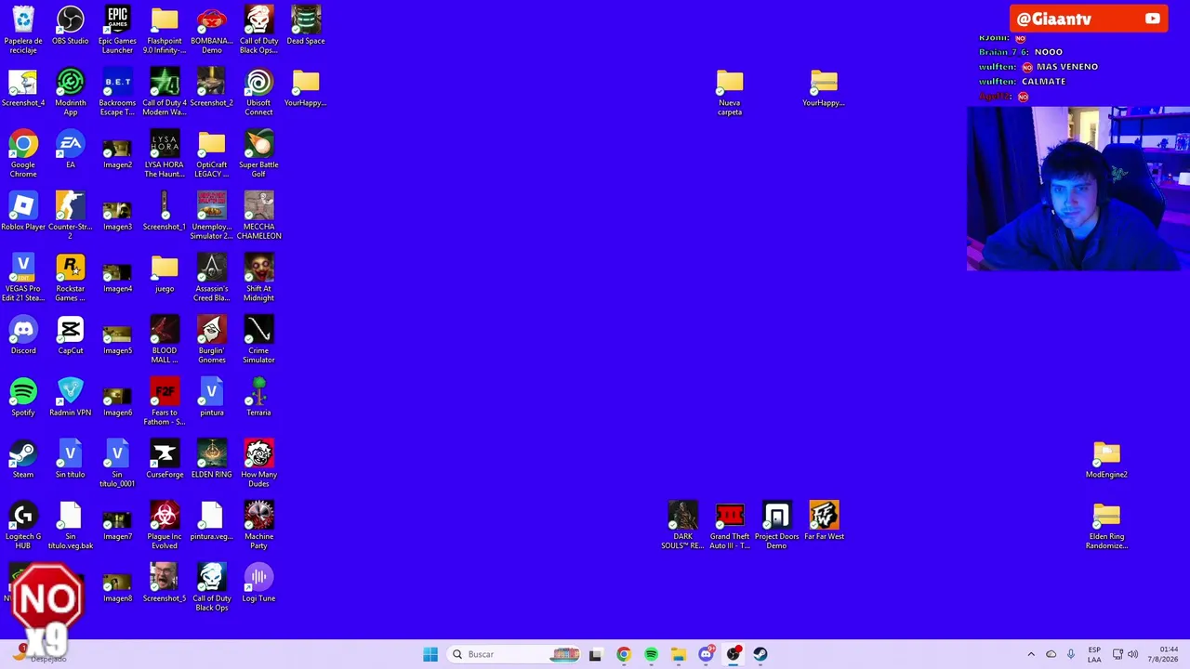This screenshot has height=669, width=1190.
Task: Select the Counter-Strike 2 desktop icon
Action: point(71,216)
